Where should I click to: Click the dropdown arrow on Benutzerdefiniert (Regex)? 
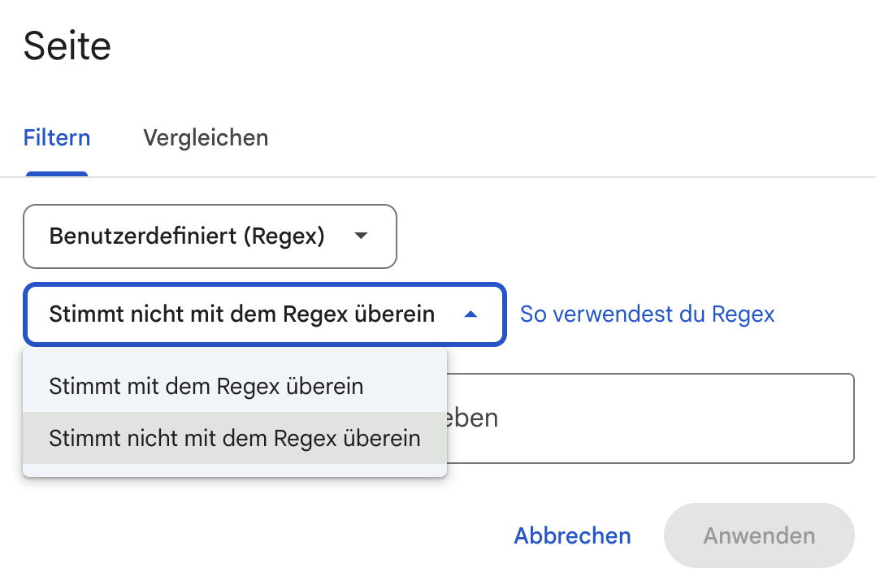coord(360,236)
